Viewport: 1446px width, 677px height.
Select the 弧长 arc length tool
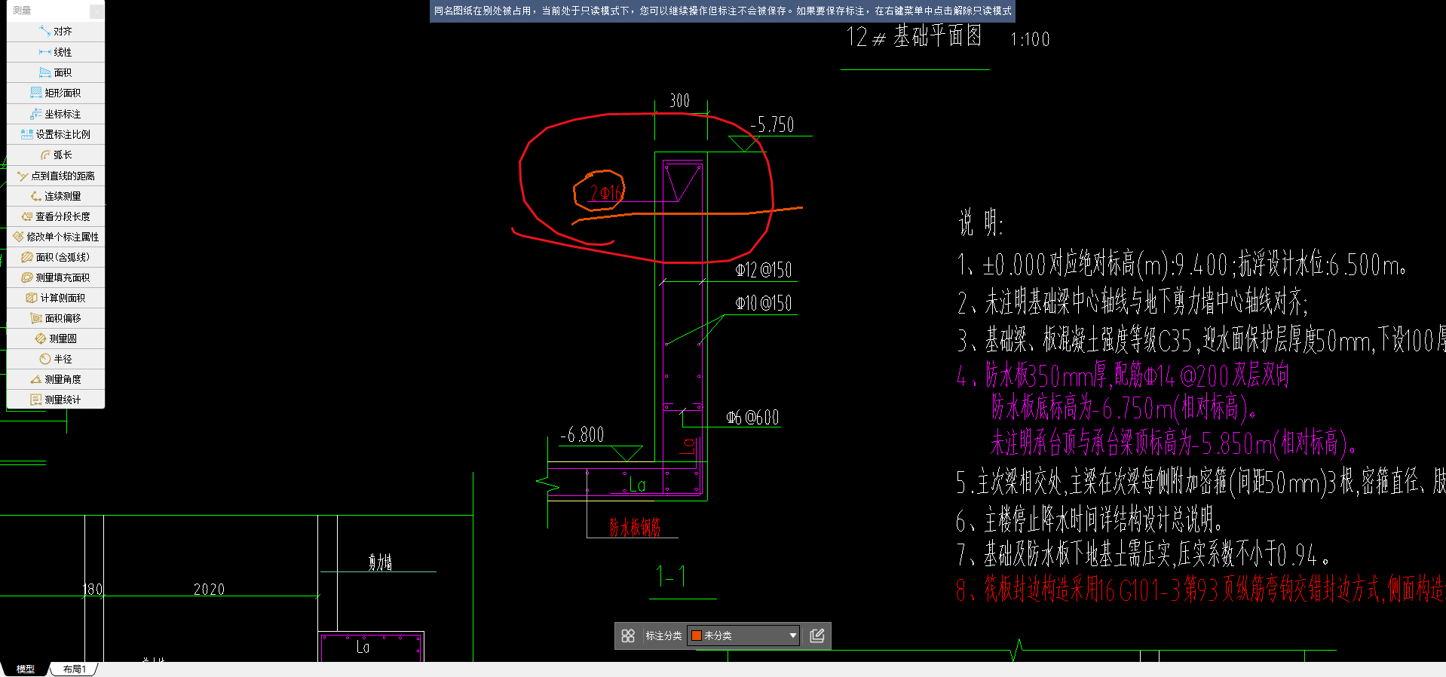pyautogui.click(x=56, y=155)
